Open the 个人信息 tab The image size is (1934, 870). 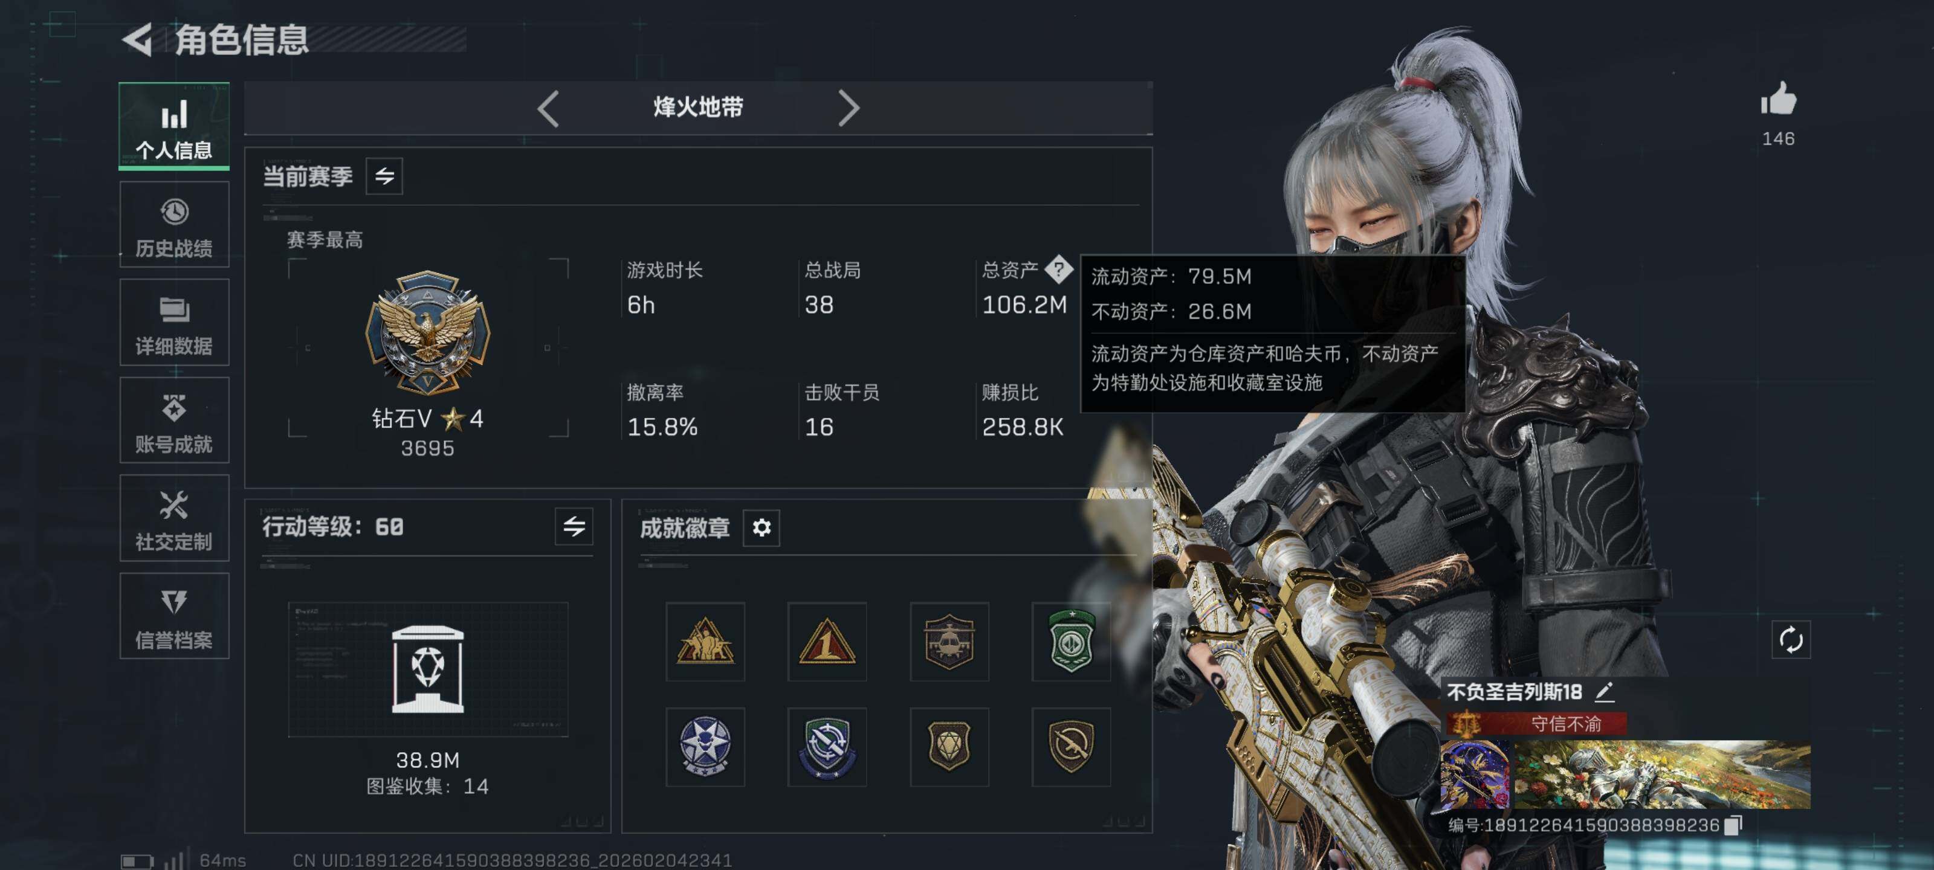pyautogui.click(x=174, y=126)
